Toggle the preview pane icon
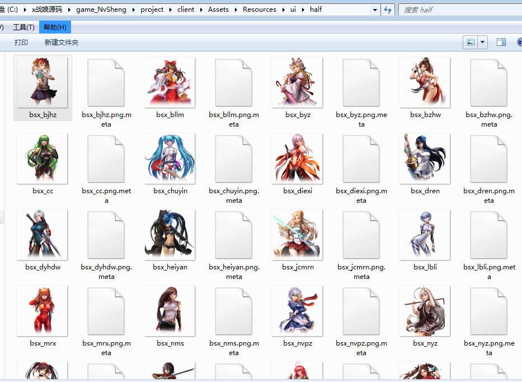 tap(501, 42)
